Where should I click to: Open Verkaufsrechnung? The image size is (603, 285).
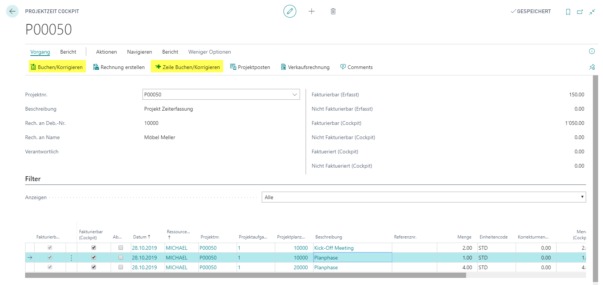[305, 67]
